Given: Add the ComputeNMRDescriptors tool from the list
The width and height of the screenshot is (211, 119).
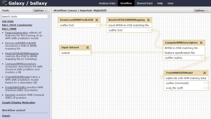Looking at the screenshot, I should coord(21,64).
